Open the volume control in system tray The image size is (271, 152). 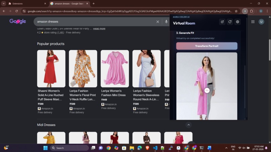pos(244,148)
